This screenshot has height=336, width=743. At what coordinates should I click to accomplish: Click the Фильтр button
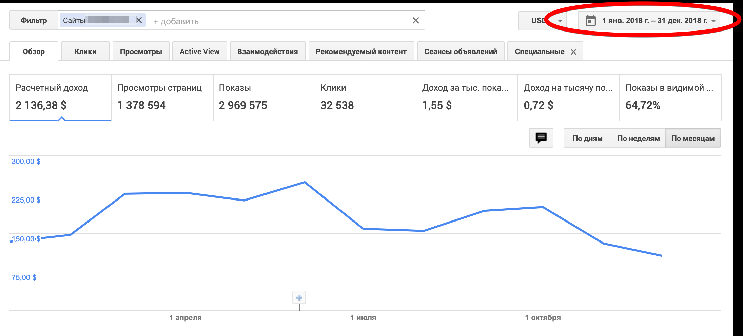(x=34, y=21)
